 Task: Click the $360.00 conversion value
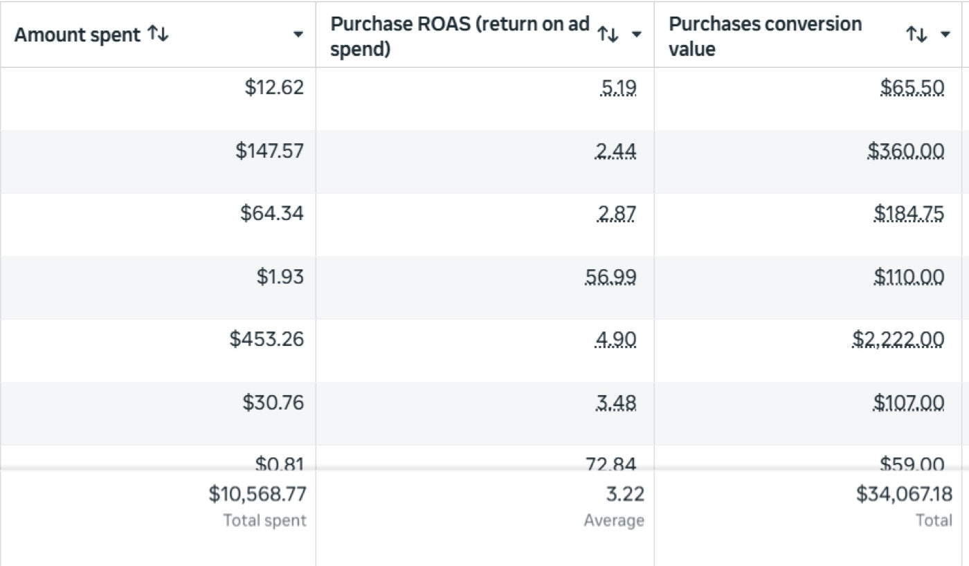coord(905,150)
